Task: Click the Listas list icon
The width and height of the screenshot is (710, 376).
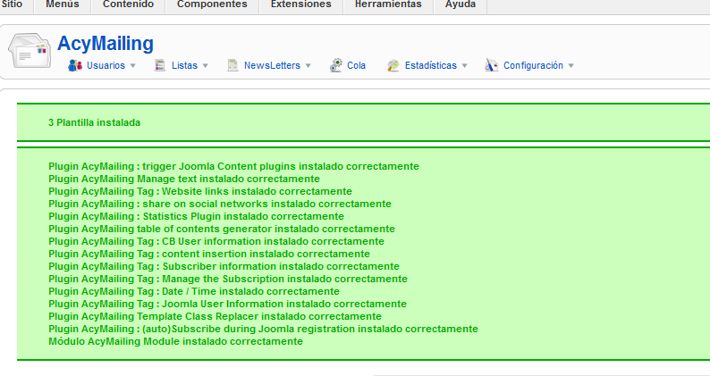Action: 160,65
